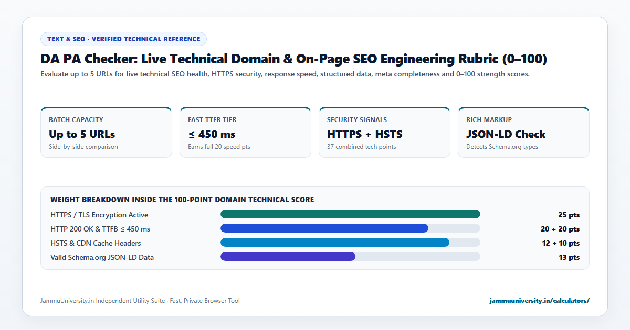This screenshot has height=330, width=630.
Task: Open the jammuuniversity.in/calculators/ link
Action: coord(539,301)
